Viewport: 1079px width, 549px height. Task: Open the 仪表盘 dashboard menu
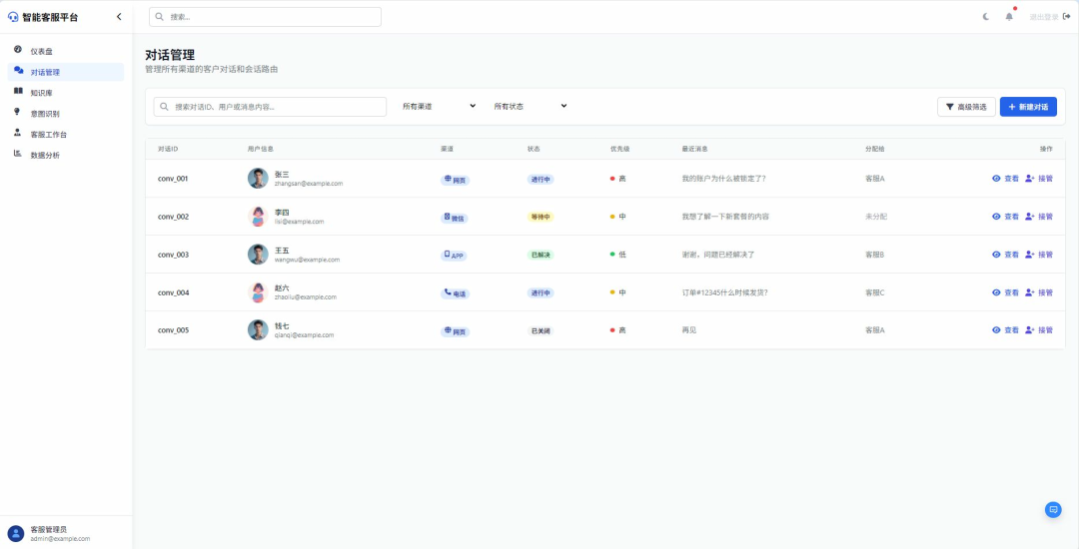coord(41,51)
